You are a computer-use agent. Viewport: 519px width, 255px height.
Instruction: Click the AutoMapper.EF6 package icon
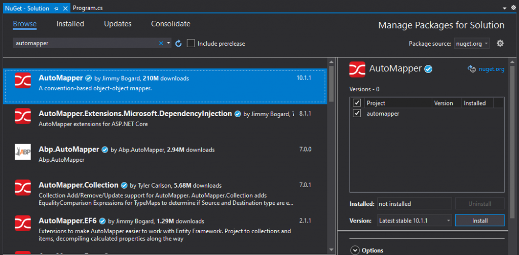pyautogui.click(x=23, y=223)
